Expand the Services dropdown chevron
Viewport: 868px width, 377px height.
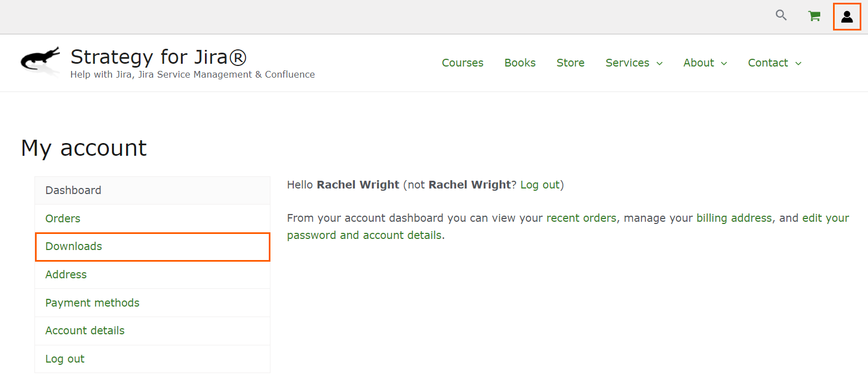pyautogui.click(x=660, y=63)
